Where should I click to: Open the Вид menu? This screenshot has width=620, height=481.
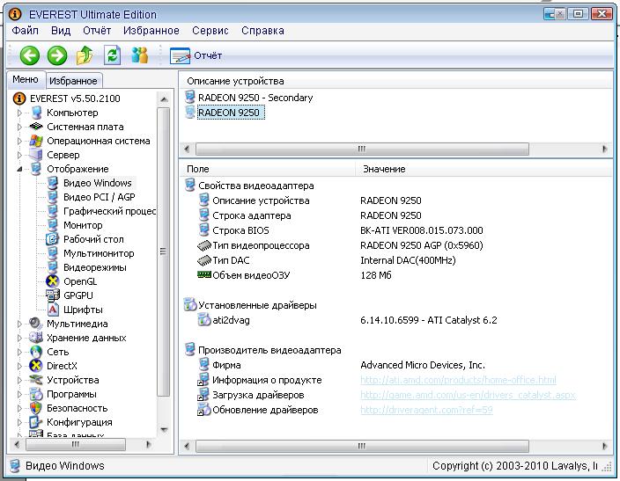tap(61, 31)
